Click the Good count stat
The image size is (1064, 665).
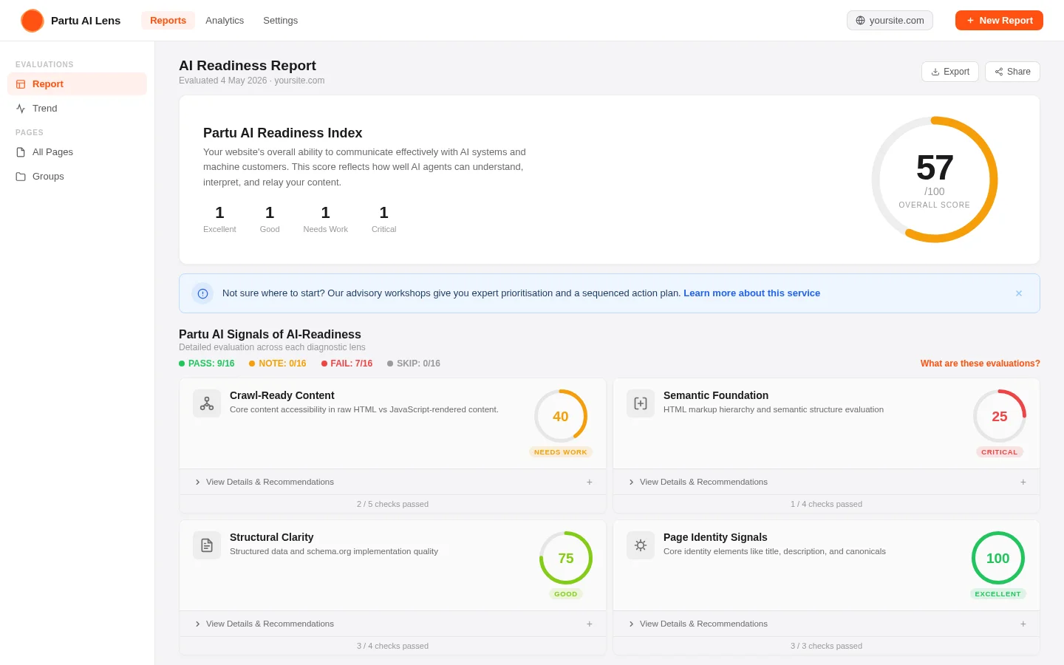[270, 219]
